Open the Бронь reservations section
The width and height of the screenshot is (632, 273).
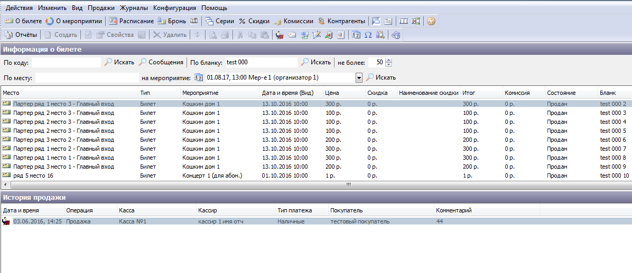[x=172, y=22]
